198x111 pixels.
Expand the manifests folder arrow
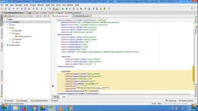7,22
